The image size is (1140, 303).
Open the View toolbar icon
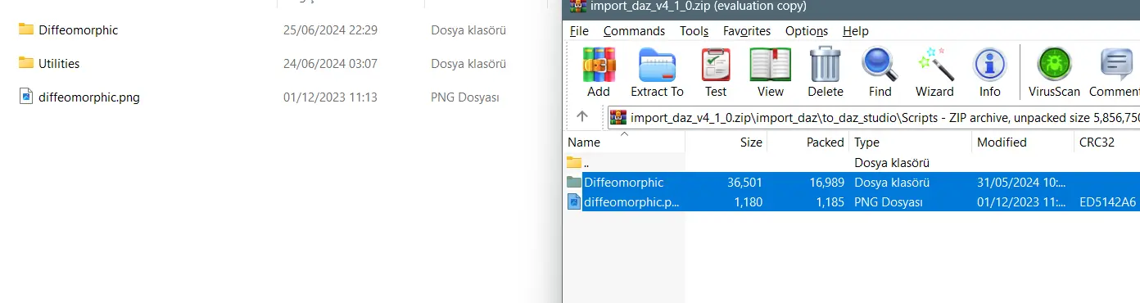[771, 64]
